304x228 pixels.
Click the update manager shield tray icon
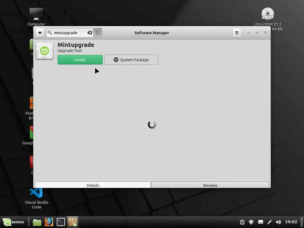pos(251,222)
